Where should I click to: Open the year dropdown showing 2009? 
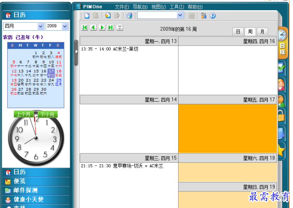click(65, 26)
